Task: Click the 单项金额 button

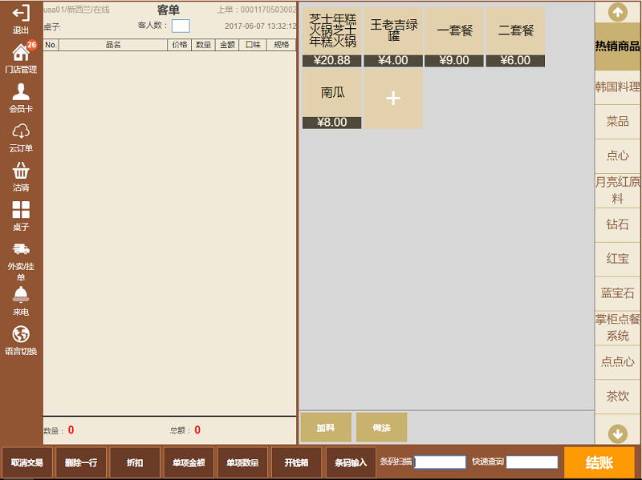Action: tap(189, 463)
